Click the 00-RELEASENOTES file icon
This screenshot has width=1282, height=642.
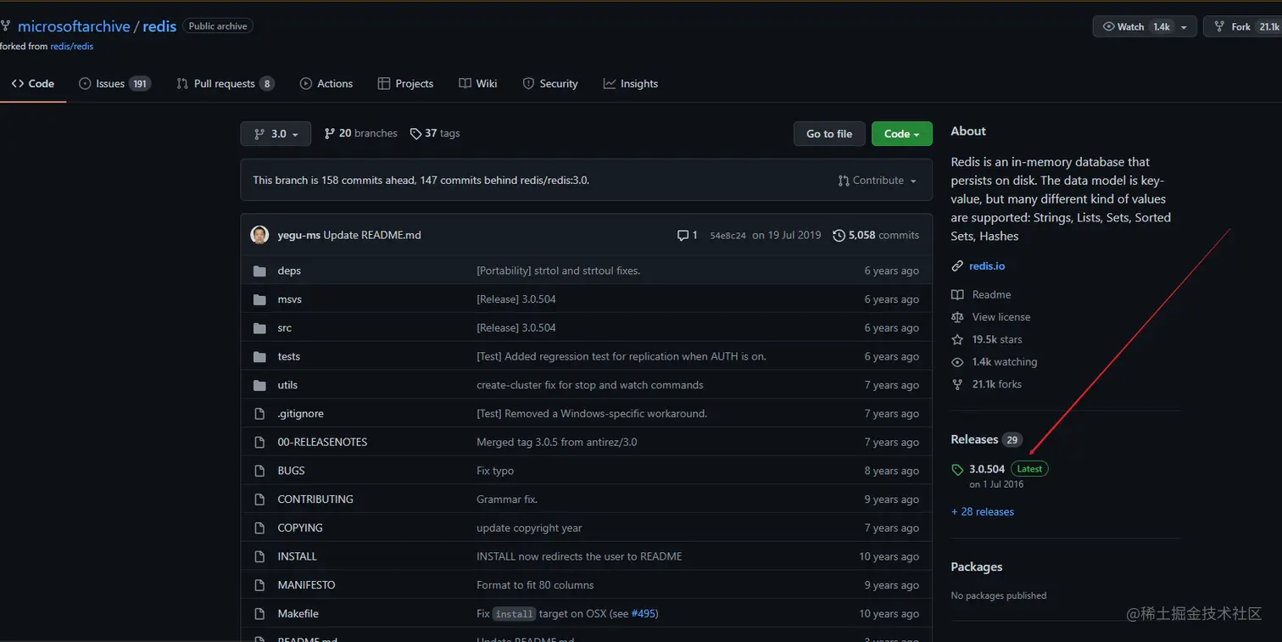pos(259,442)
